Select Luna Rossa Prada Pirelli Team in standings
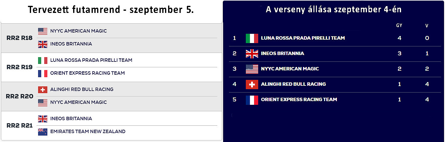 click(x=303, y=38)
